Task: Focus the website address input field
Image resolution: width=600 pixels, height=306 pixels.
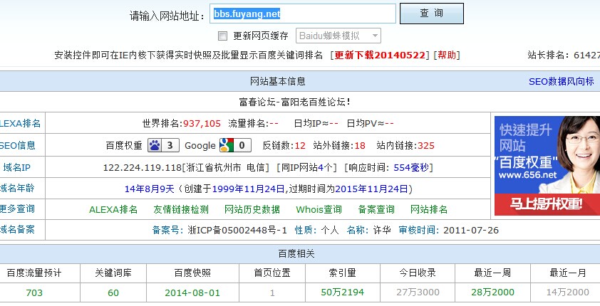Action: coord(303,14)
